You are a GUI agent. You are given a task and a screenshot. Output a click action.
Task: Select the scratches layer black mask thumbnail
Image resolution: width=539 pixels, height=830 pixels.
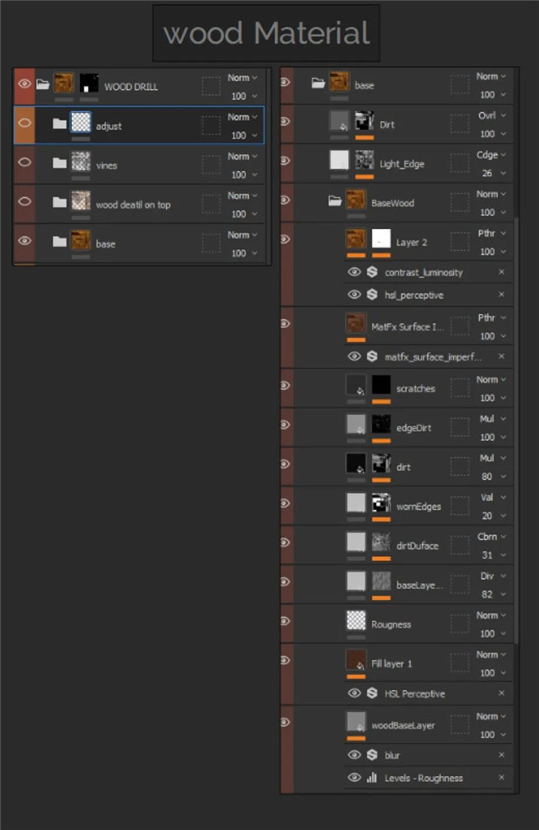pos(382,386)
